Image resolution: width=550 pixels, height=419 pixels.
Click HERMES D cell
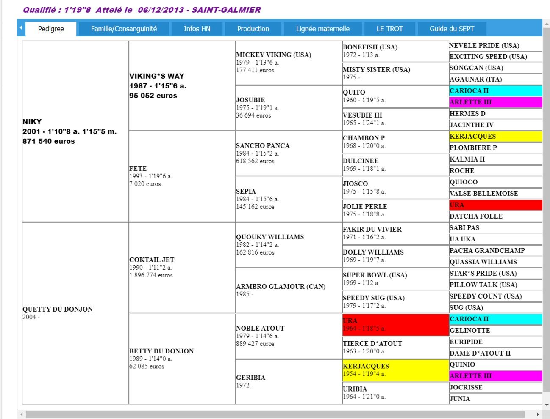point(496,114)
